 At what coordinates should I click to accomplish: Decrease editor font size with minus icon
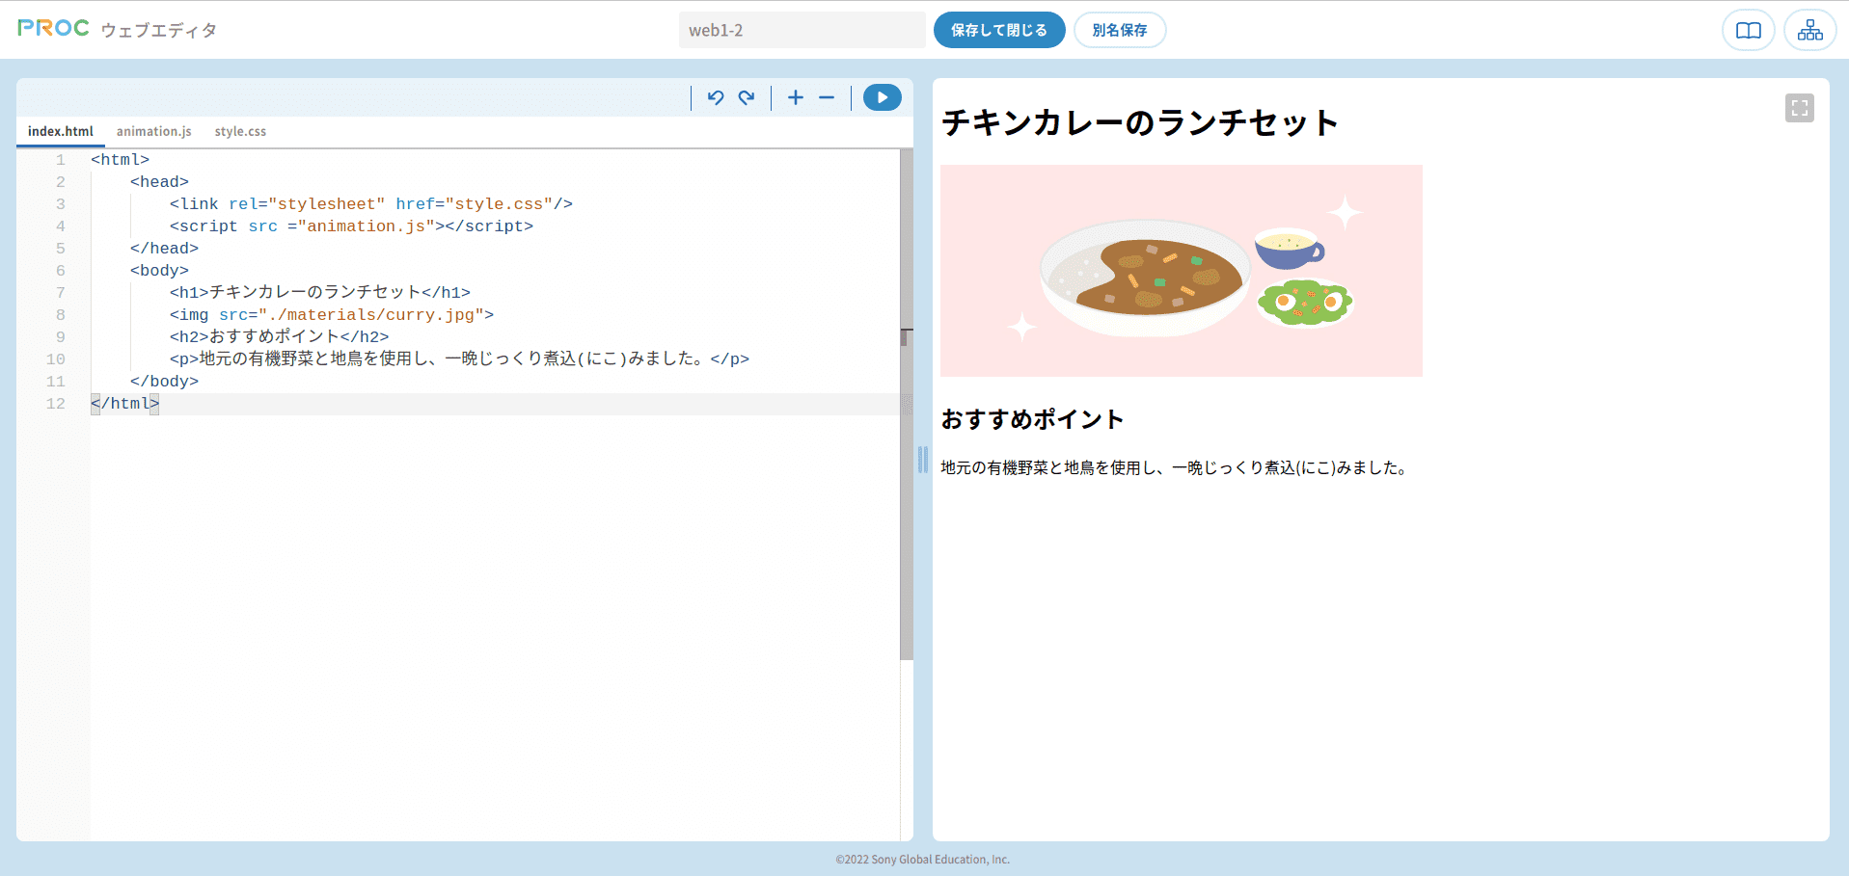[x=827, y=97]
